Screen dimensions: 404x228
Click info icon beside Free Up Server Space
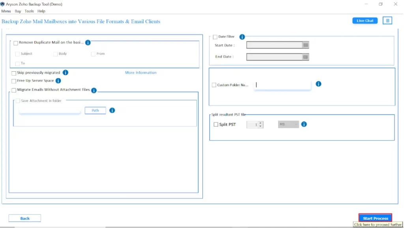click(x=58, y=81)
